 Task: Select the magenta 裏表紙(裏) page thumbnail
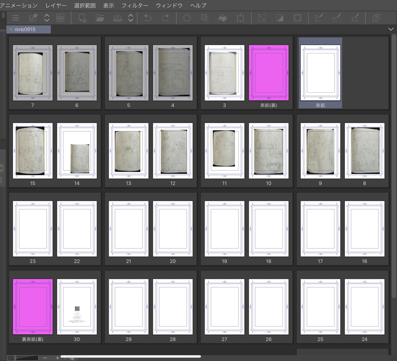coord(33,307)
